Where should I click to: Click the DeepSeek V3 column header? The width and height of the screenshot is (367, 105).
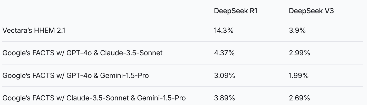311,11
